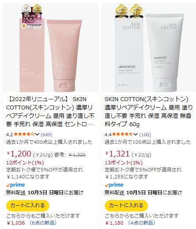The image size is (196, 229).
Task: Open the 649 reviews link
Action: pos(46,134)
